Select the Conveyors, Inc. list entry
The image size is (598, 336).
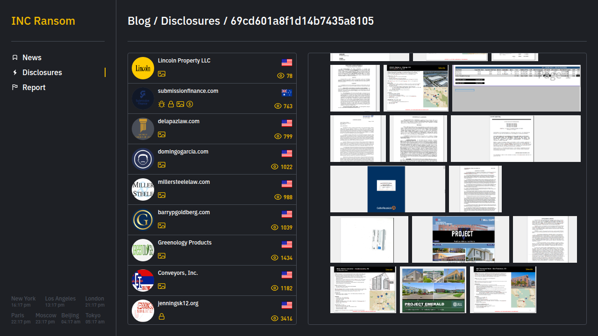[178, 273]
